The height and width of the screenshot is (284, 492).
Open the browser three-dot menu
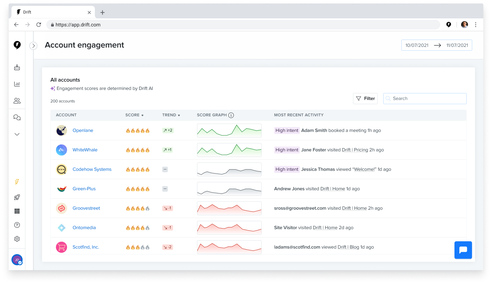click(476, 25)
